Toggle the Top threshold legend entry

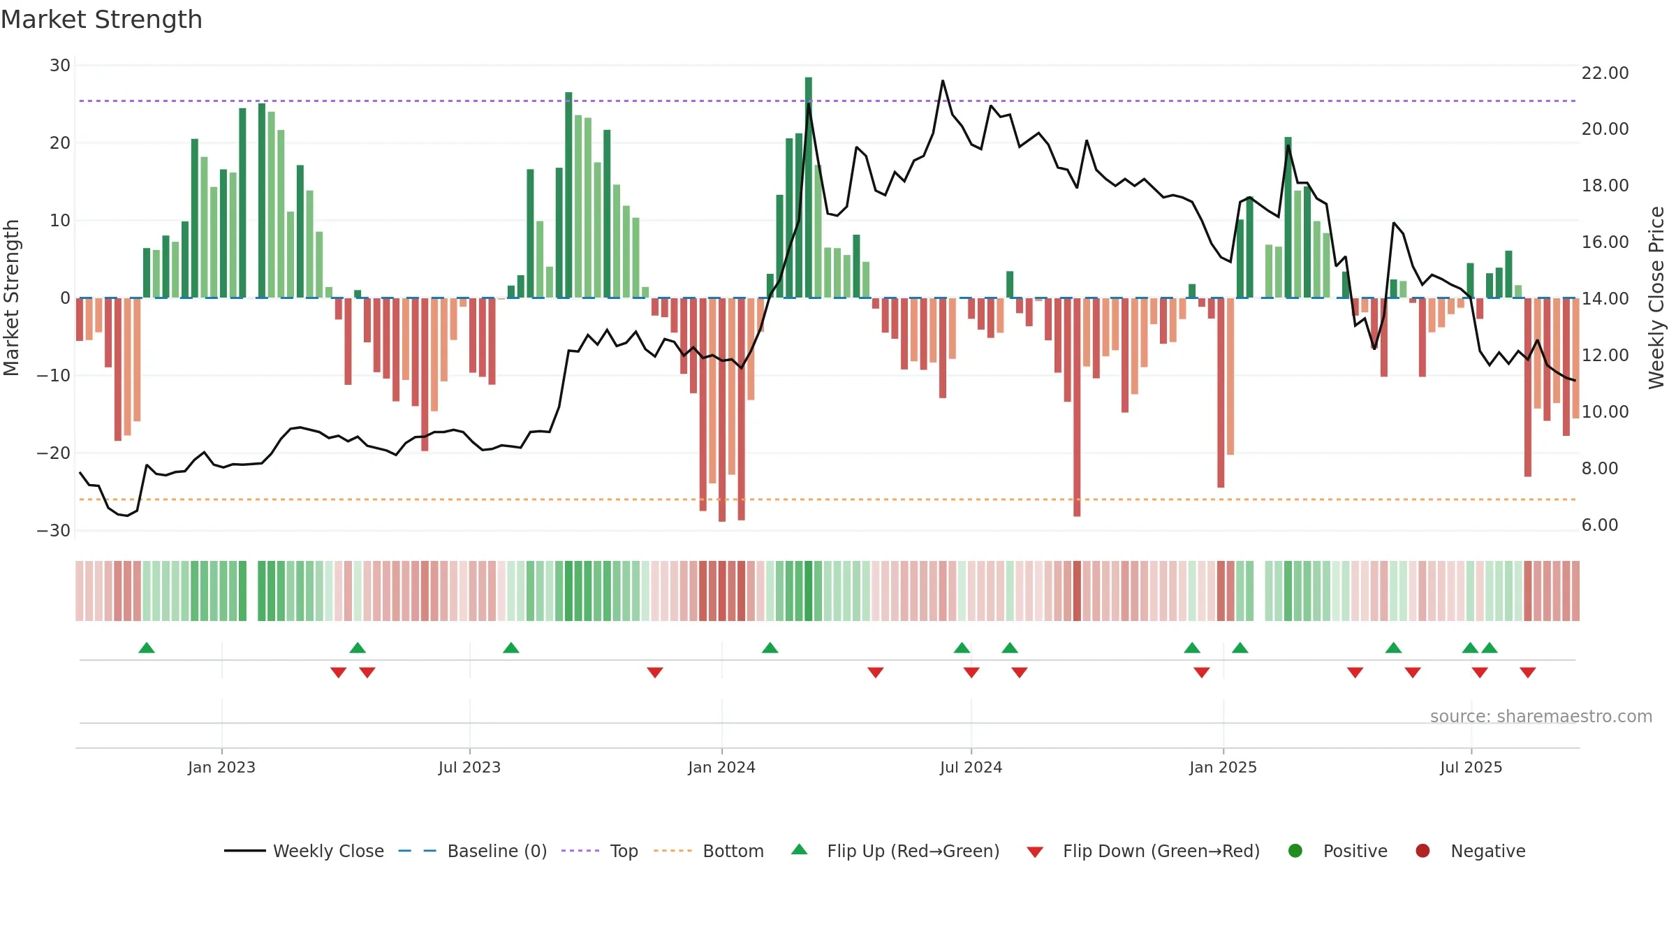tap(600, 851)
